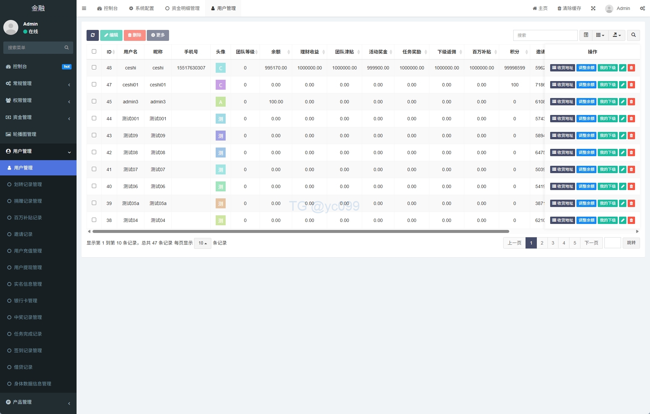This screenshot has height=414, width=650.
Task: Click the sidebar hamburger toggle icon
Action: (x=84, y=8)
